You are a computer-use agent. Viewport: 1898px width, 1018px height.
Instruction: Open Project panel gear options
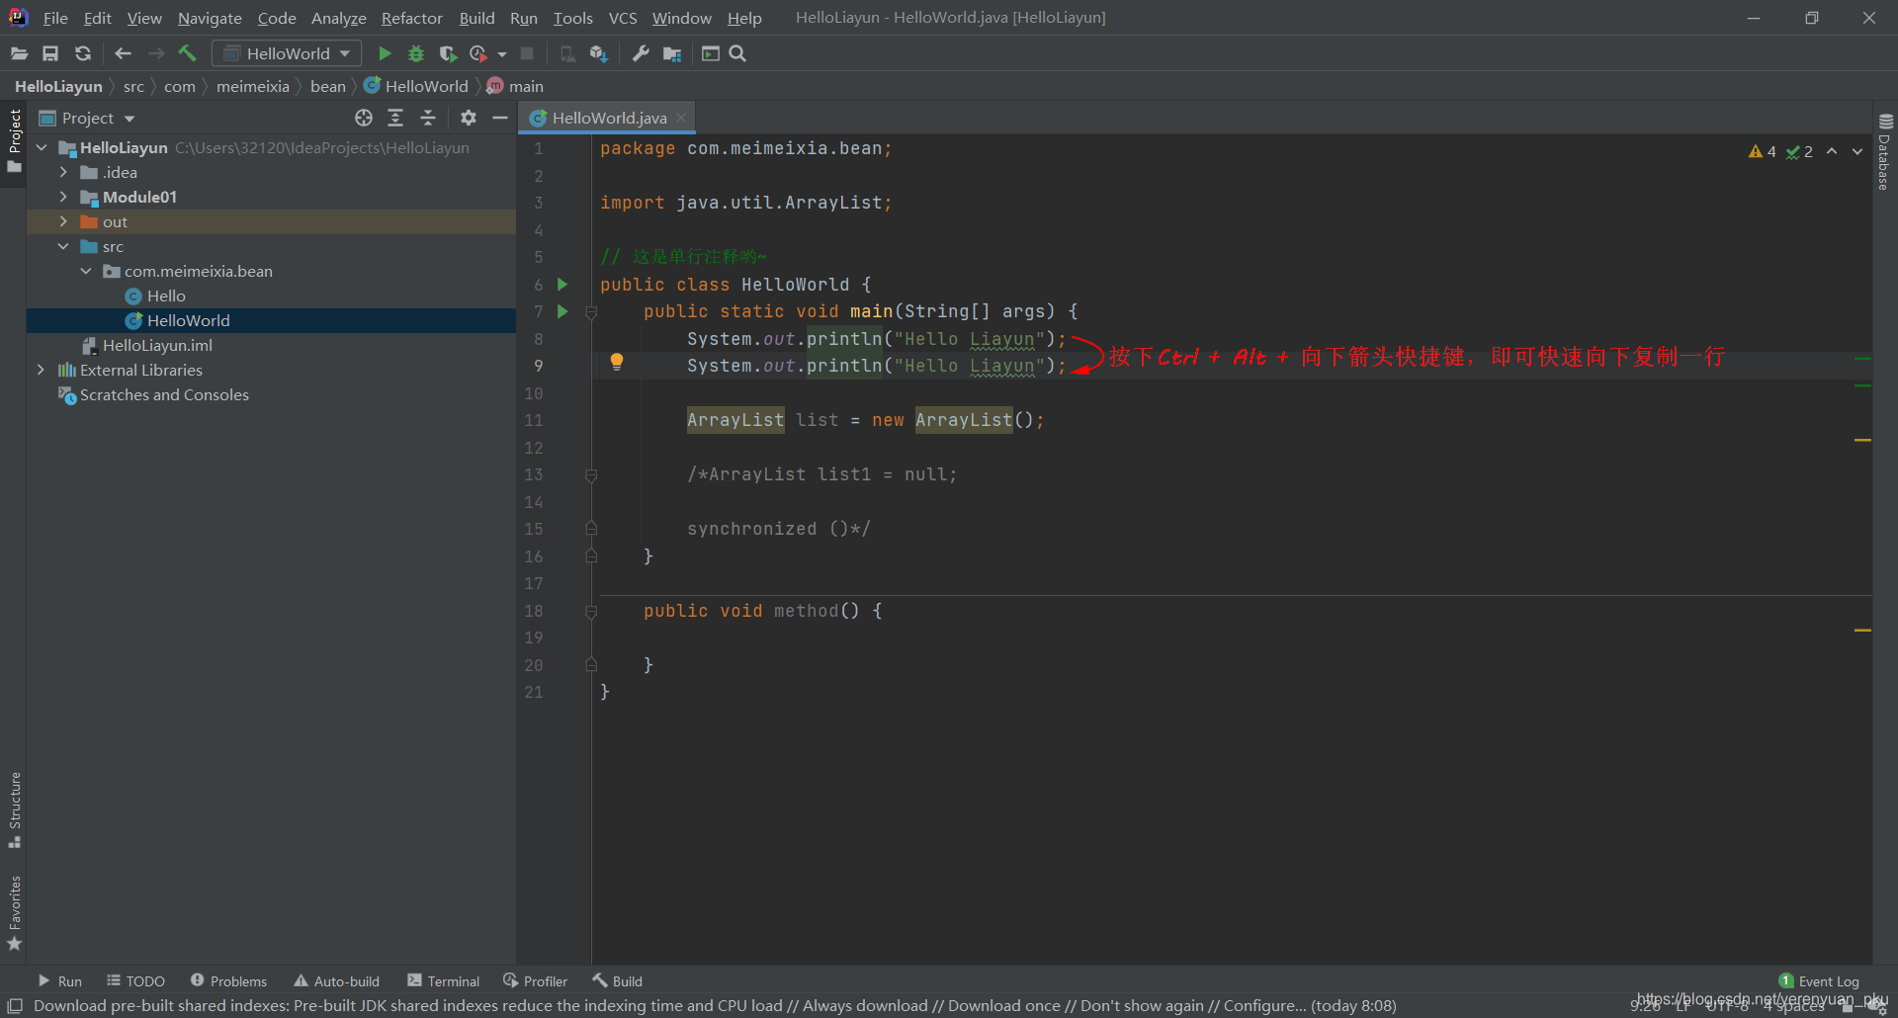click(469, 118)
